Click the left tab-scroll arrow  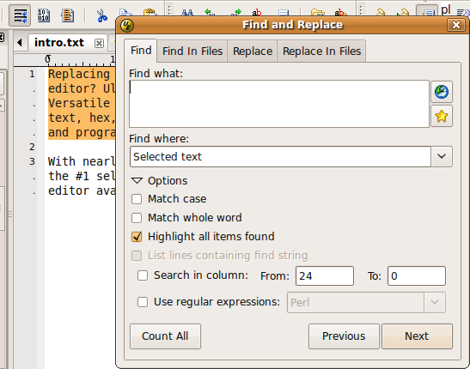pos(20,43)
